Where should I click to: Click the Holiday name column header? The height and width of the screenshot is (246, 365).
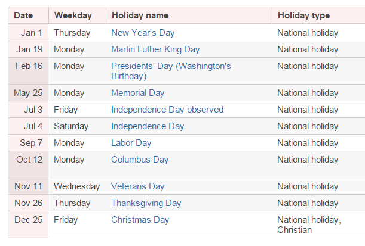point(140,15)
